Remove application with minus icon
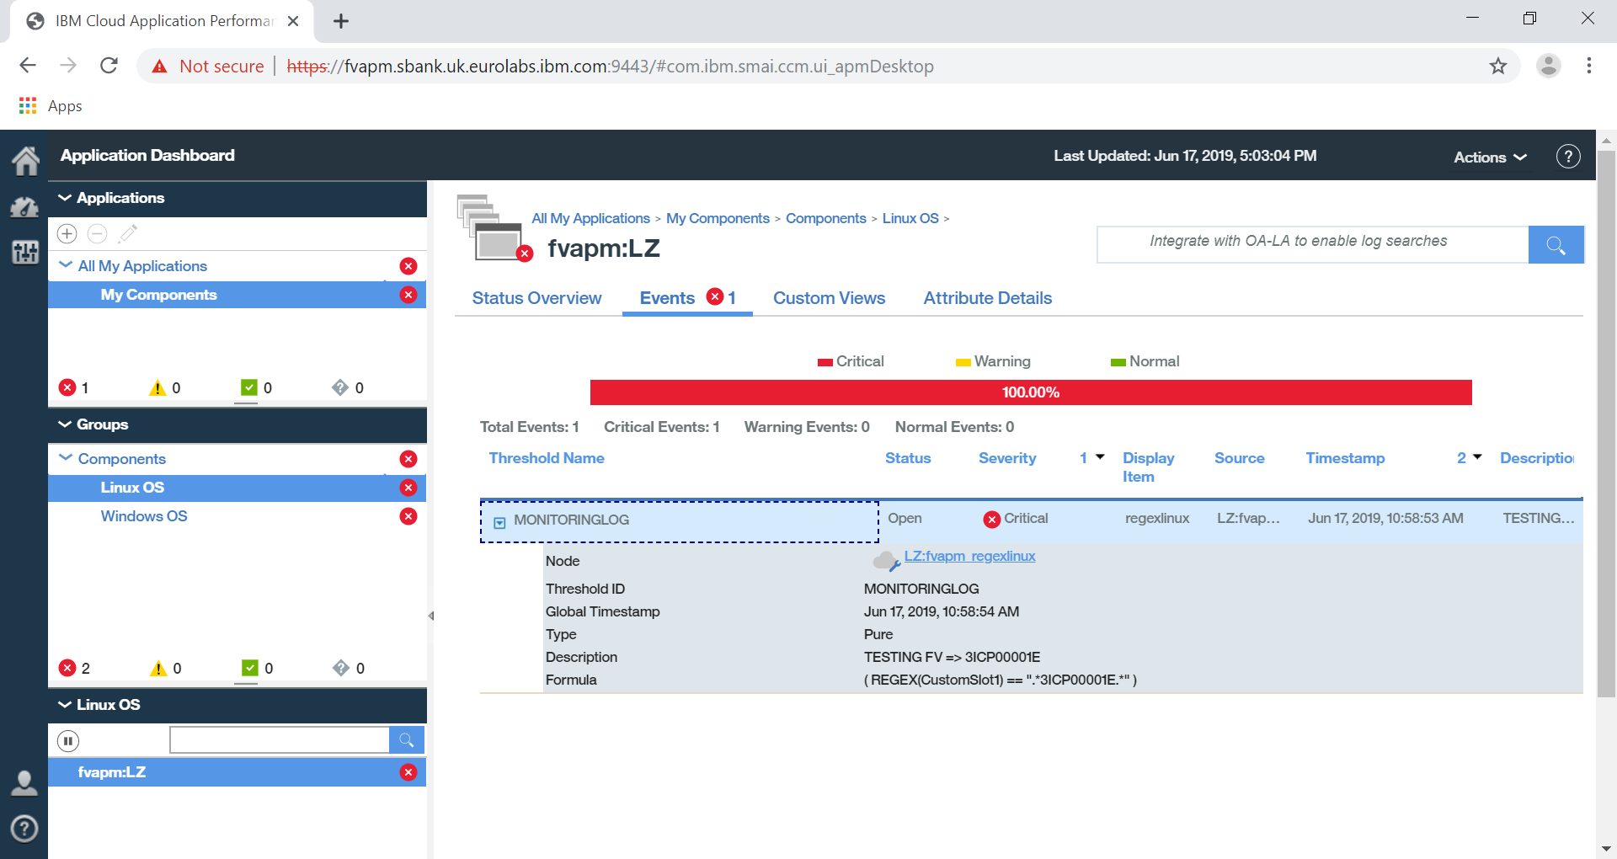This screenshot has width=1617, height=859. coord(98,233)
